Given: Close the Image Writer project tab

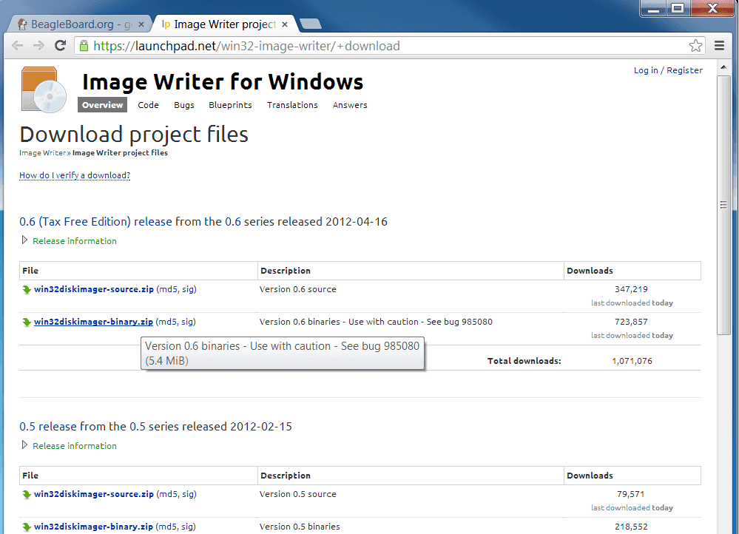Looking at the screenshot, I should coord(285,24).
